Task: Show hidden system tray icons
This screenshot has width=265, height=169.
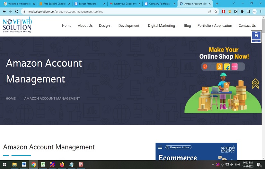Action: click(213, 164)
